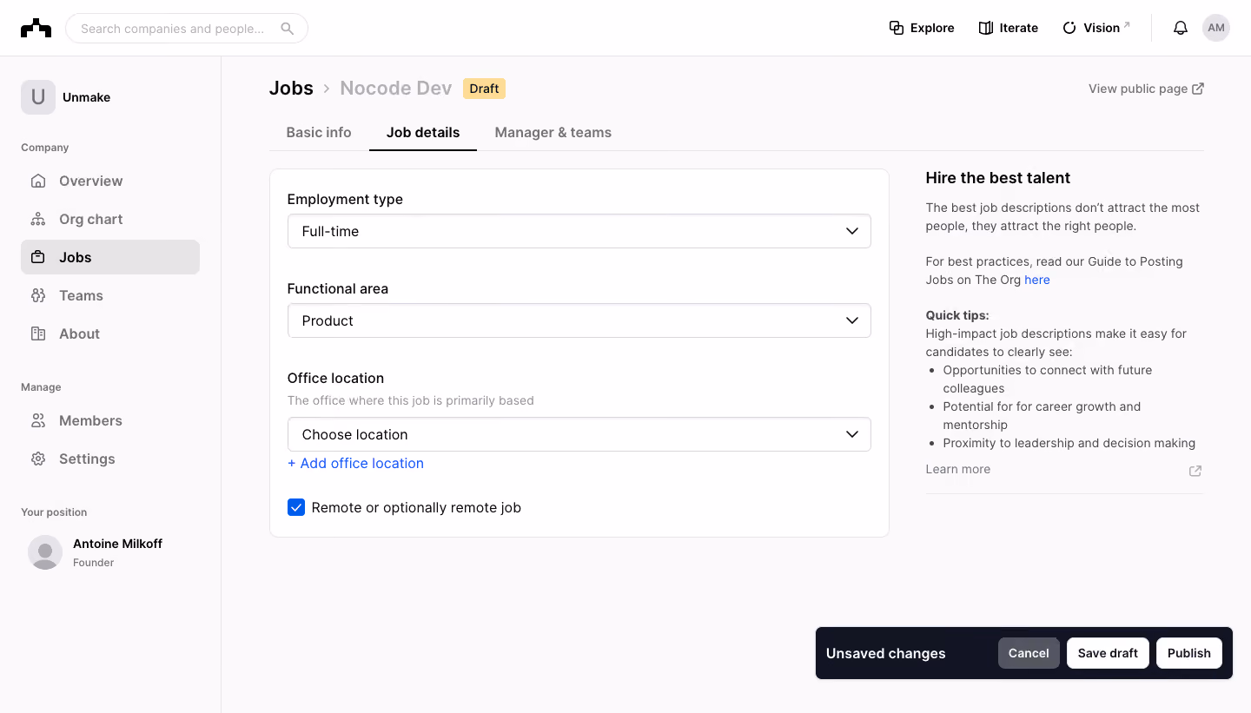Click the Draft status badge
Screen dimensions: 1251x713
(x=484, y=89)
